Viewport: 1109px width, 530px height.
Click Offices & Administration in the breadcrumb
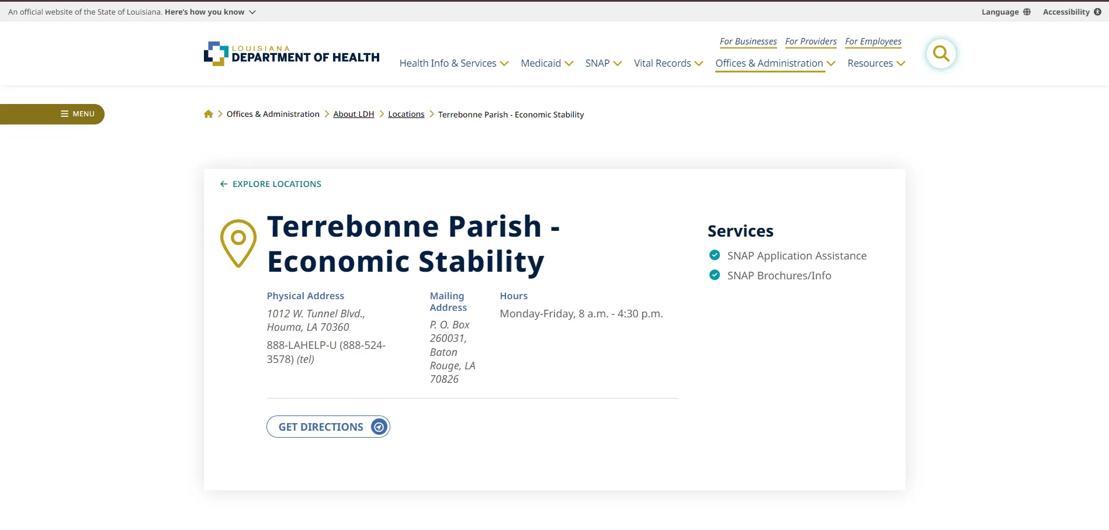(273, 114)
